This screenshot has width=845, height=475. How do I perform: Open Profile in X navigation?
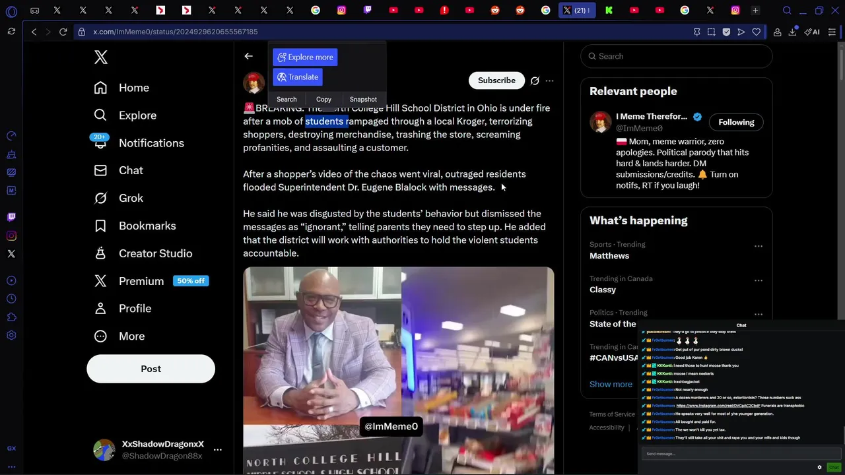coord(123,309)
